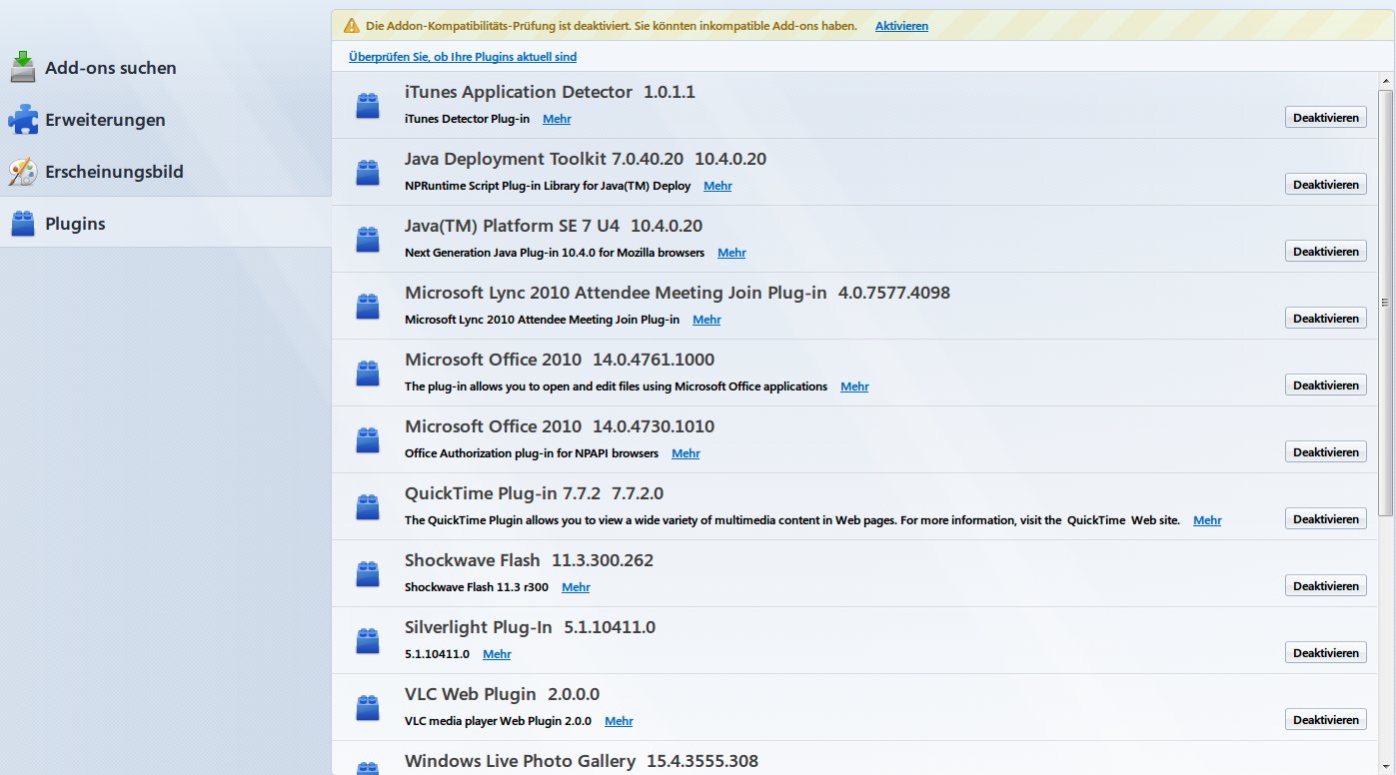The width and height of the screenshot is (1396, 775).
Task: Select the Shockwave Flash 11.3.300.262 title
Action: 529,560
